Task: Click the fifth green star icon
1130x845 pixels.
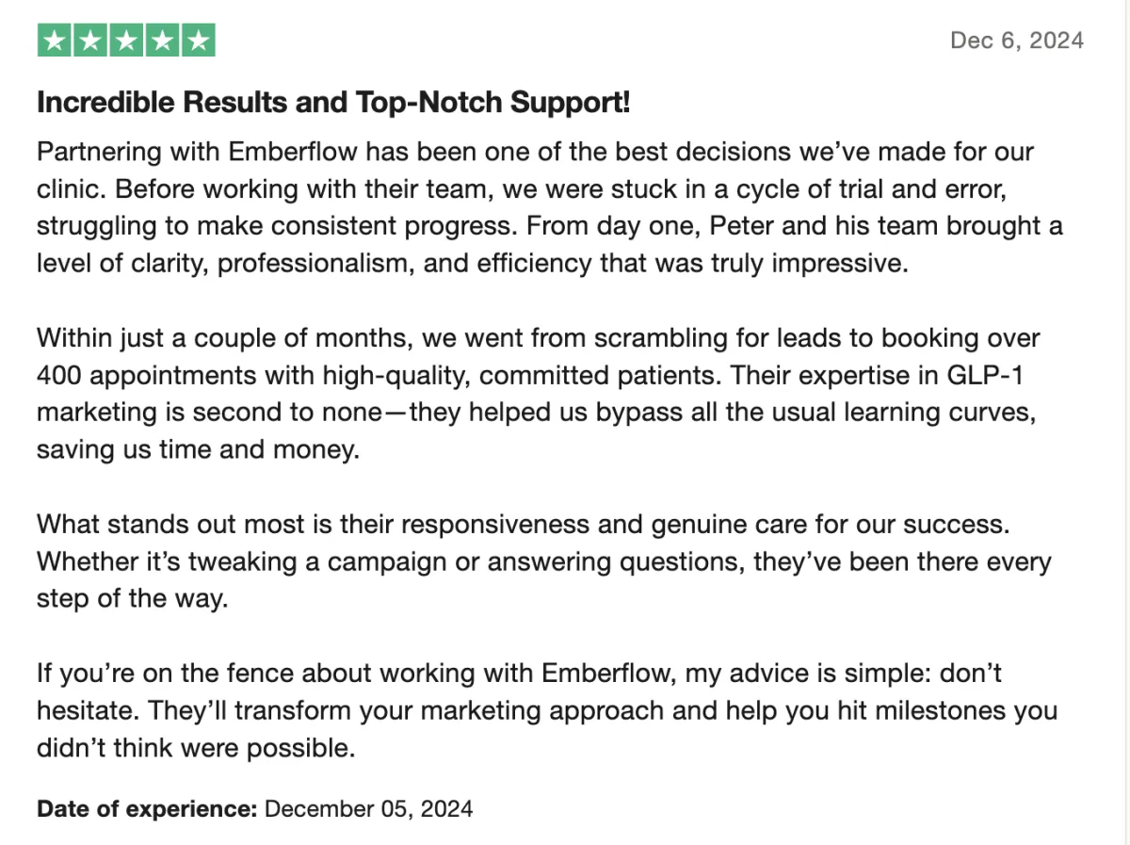Action: coord(198,41)
